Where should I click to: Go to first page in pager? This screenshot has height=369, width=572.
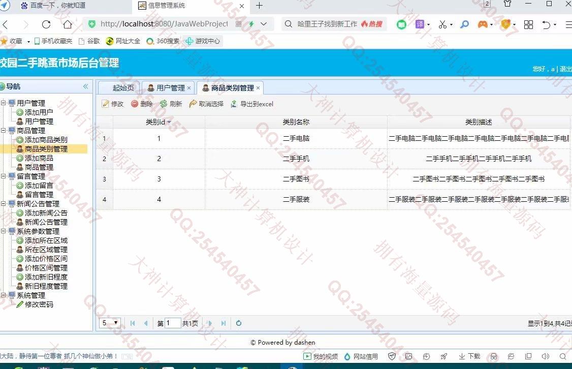click(133, 323)
